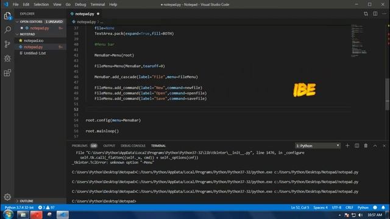Click VS Code taskbar icon
Image resolution: width=390 pixels, height=219 pixels.
(x=62, y=215)
